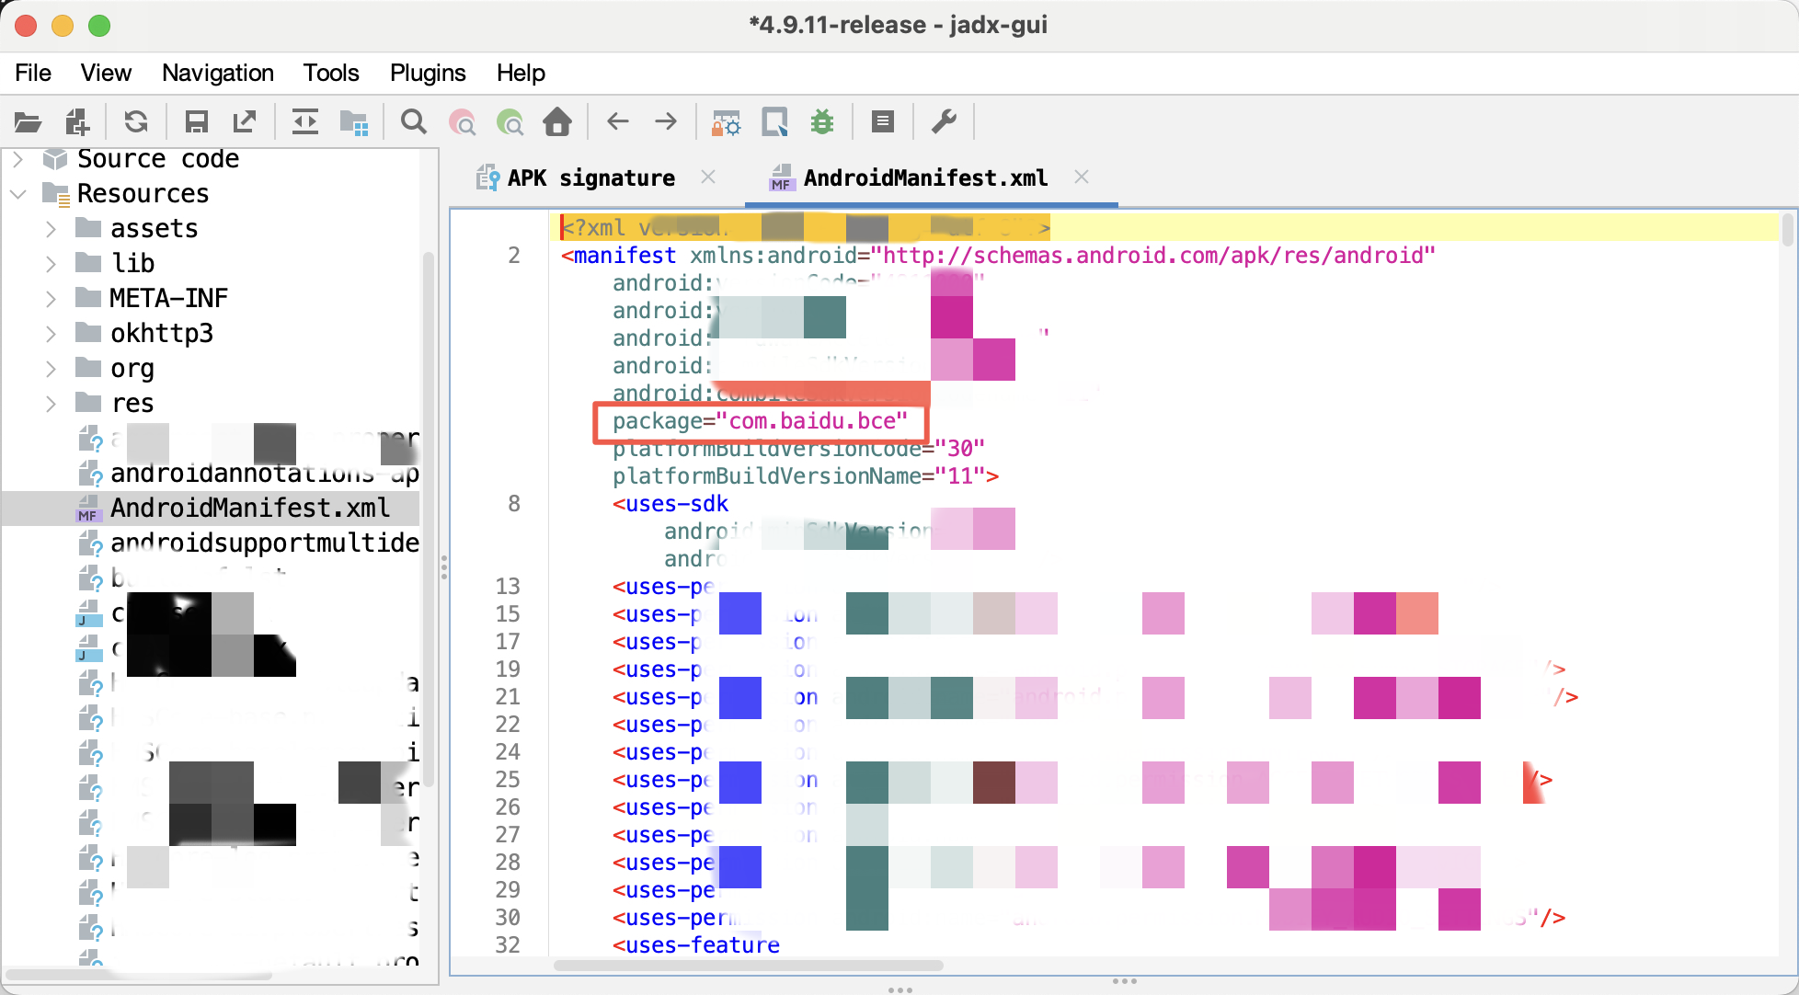This screenshot has height=995, width=1799.
Task: Expand the res folder
Action: click(51, 404)
